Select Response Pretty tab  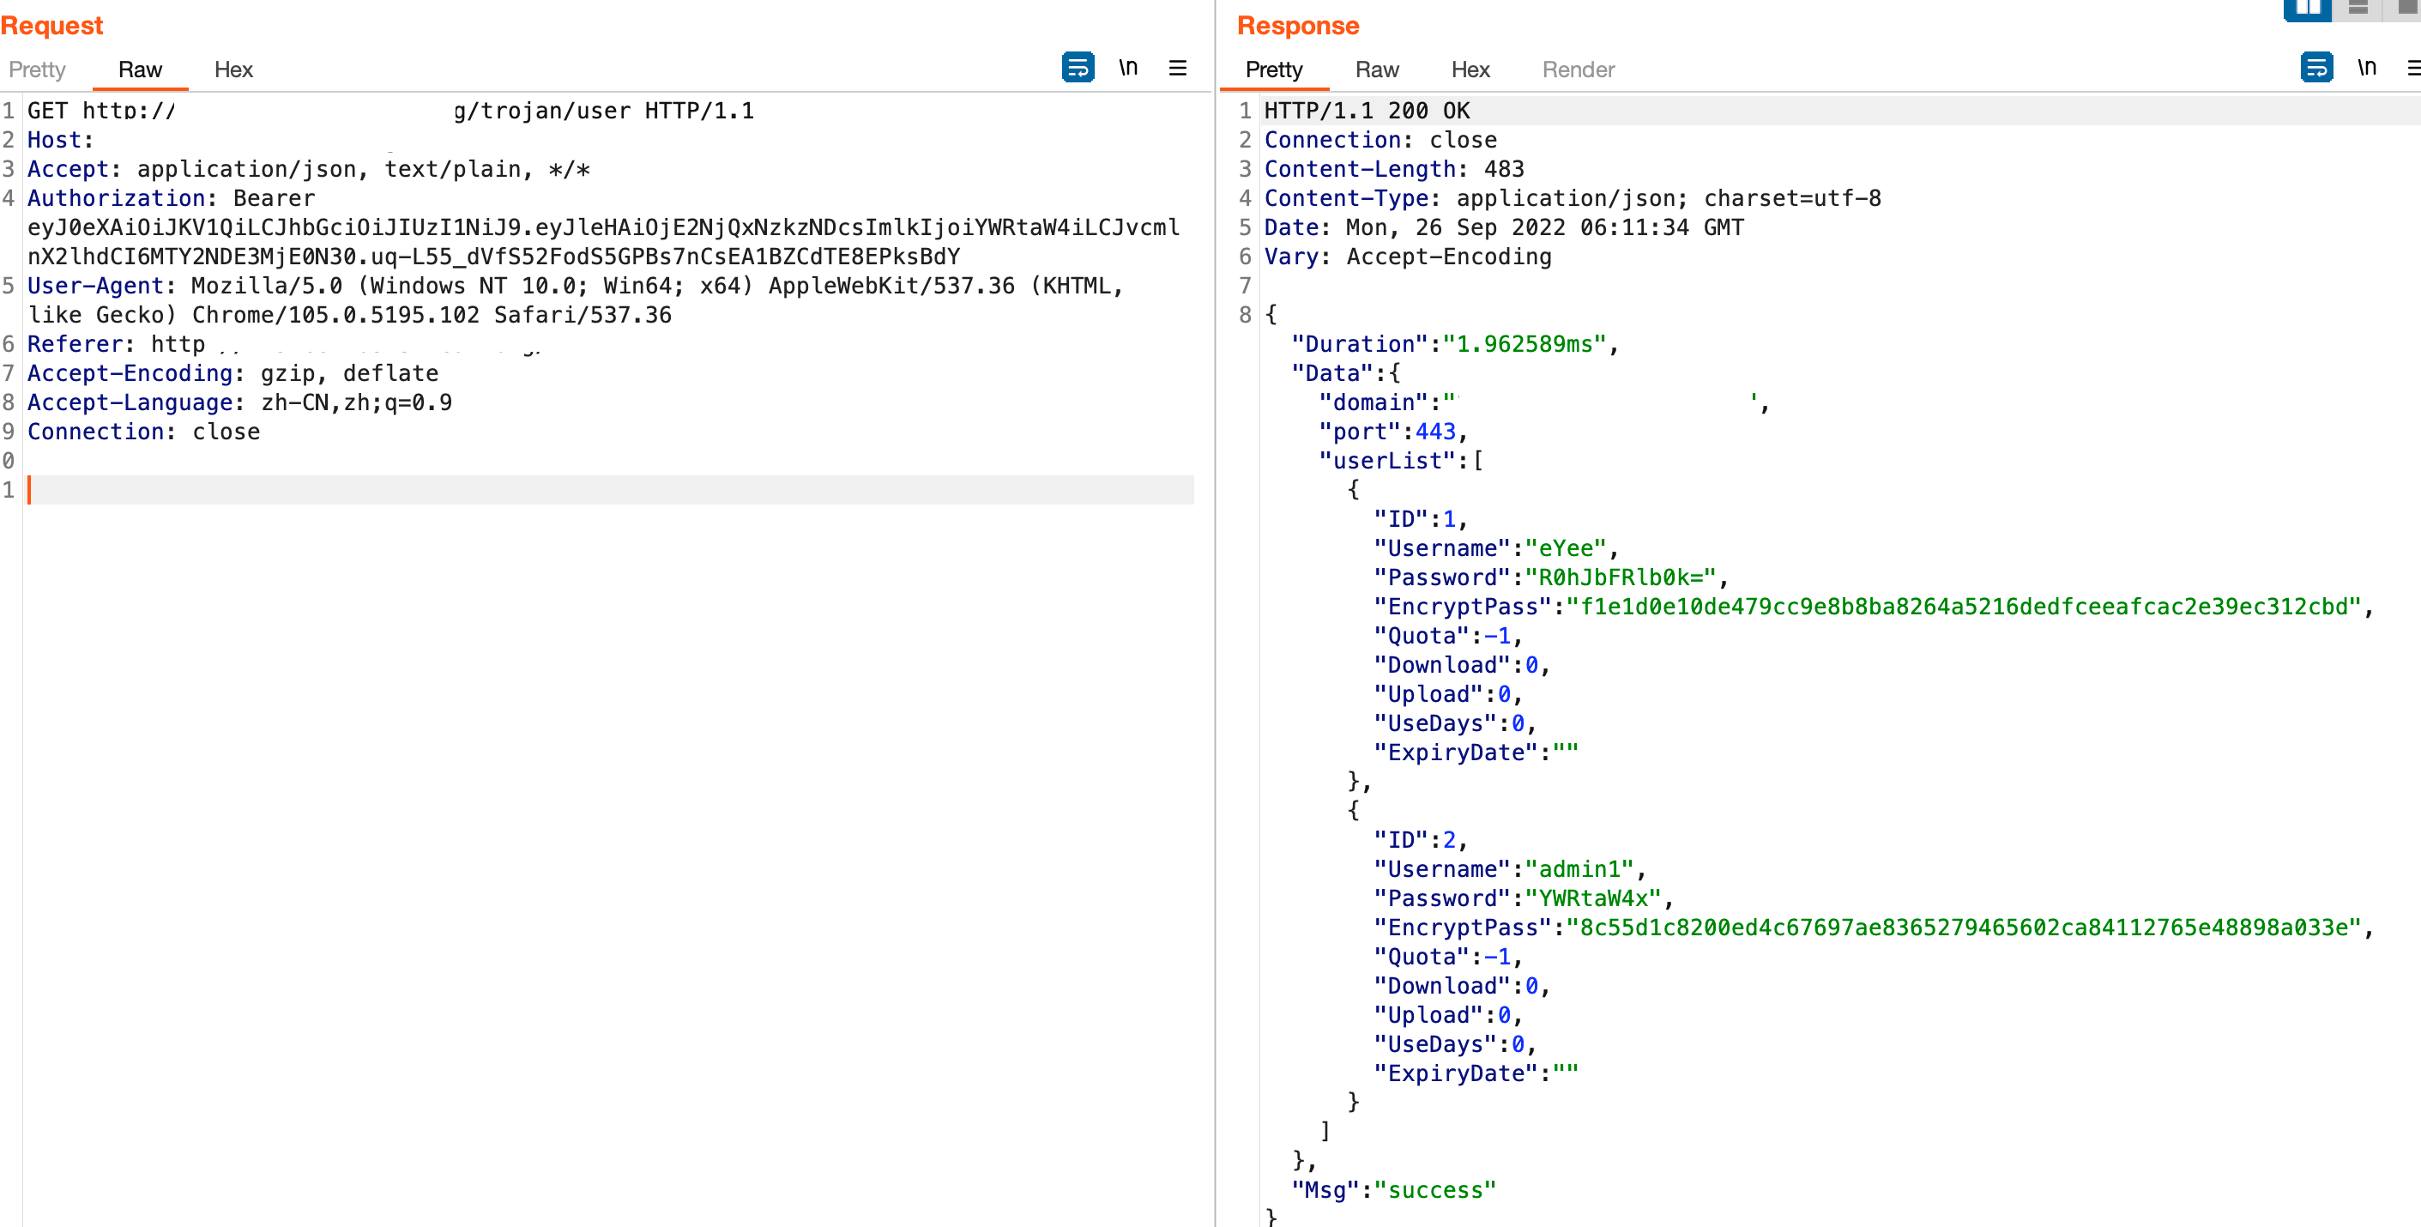coord(1273,70)
